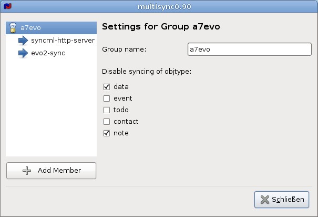318x217 pixels.
Task: Click the multisync0.90 window title bar
Action: [159, 6]
